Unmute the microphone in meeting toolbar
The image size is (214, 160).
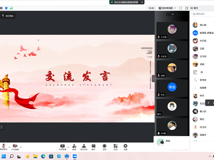pyautogui.click(x=3, y=147)
